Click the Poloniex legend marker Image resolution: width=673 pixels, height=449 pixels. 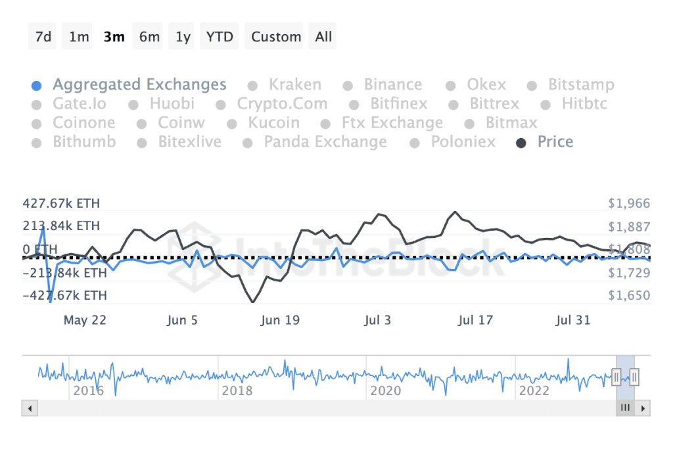pyautogui.click(x=415, y=143)
